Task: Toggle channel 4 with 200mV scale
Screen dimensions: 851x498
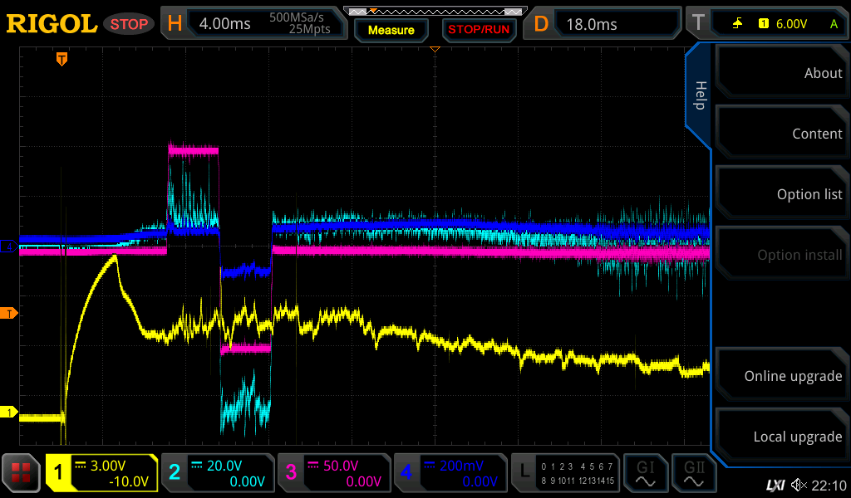Action: (450, 474)
